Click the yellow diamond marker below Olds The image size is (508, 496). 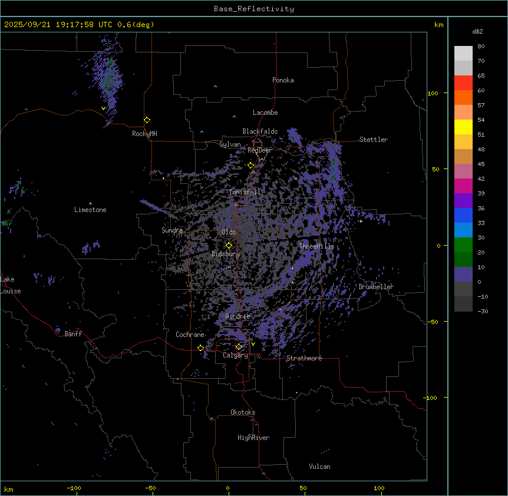(229, 246)
